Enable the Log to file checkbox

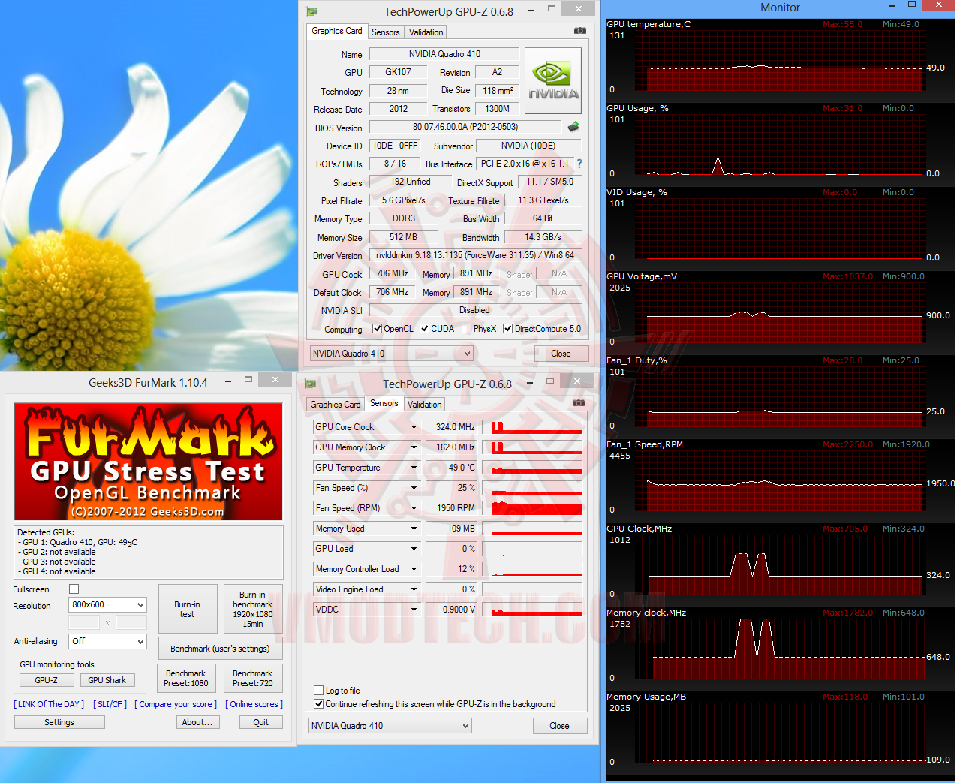tap(319, 691)
